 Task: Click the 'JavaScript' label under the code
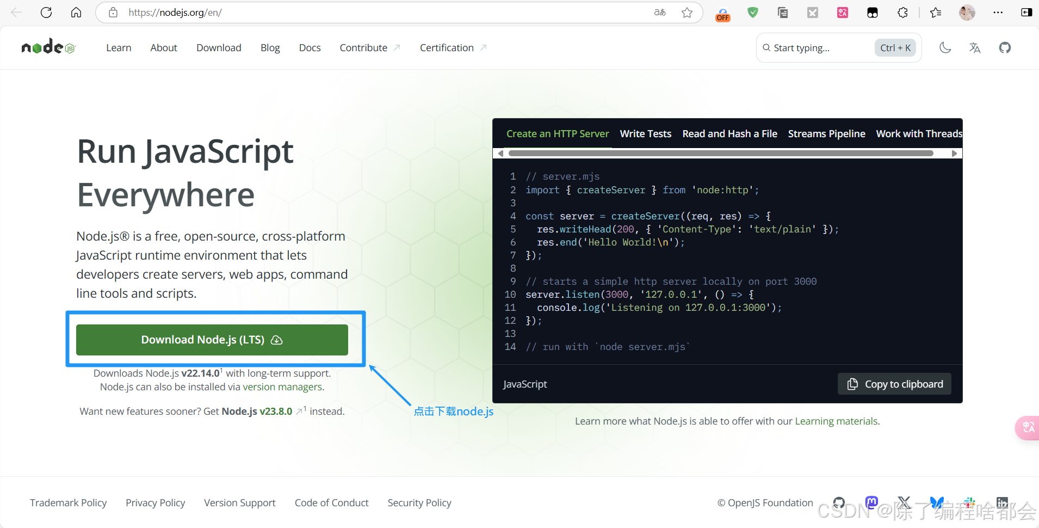pyautogui.click(x=525, y=384)
